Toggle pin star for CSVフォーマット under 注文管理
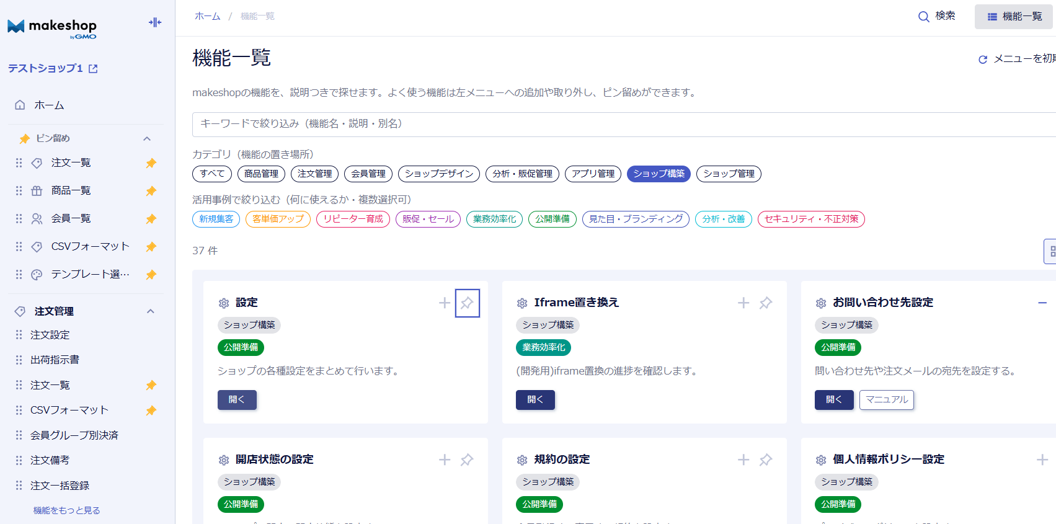The width and height of the screenshot is (1056, 524). 151,411
